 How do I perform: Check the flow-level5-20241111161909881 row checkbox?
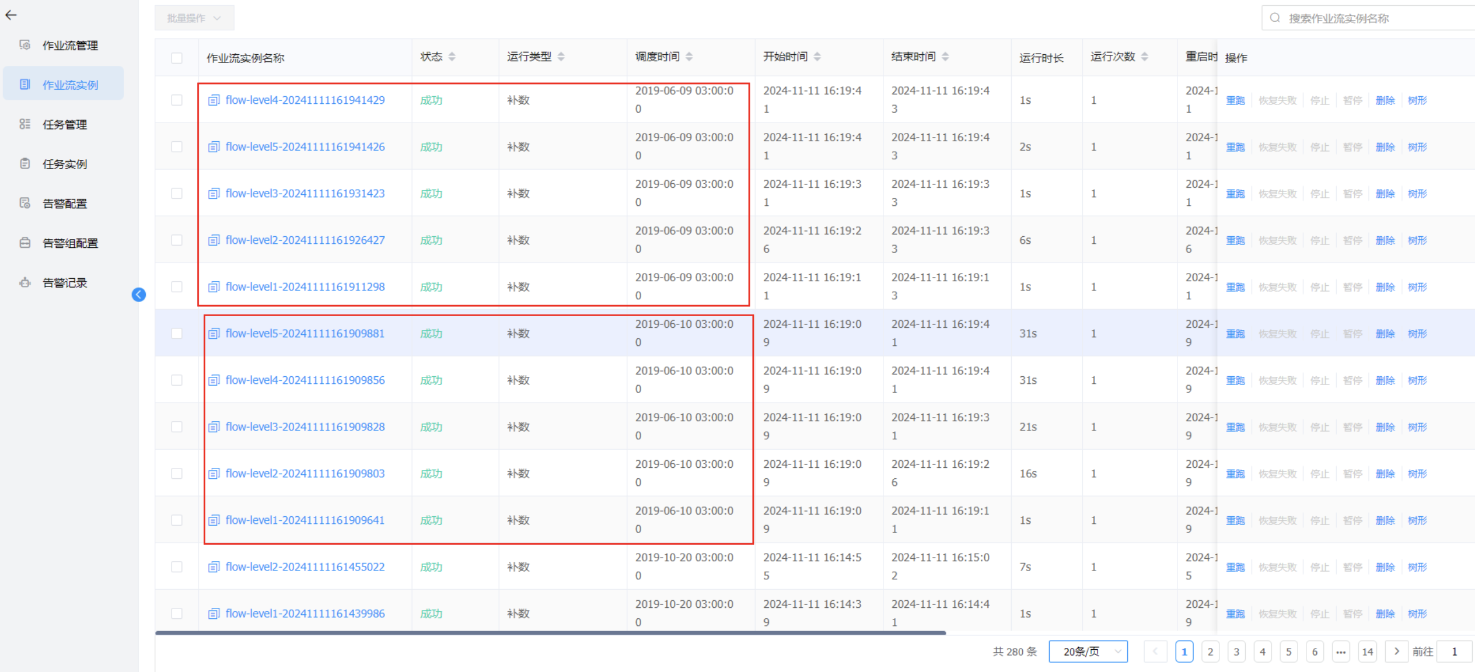177,333
